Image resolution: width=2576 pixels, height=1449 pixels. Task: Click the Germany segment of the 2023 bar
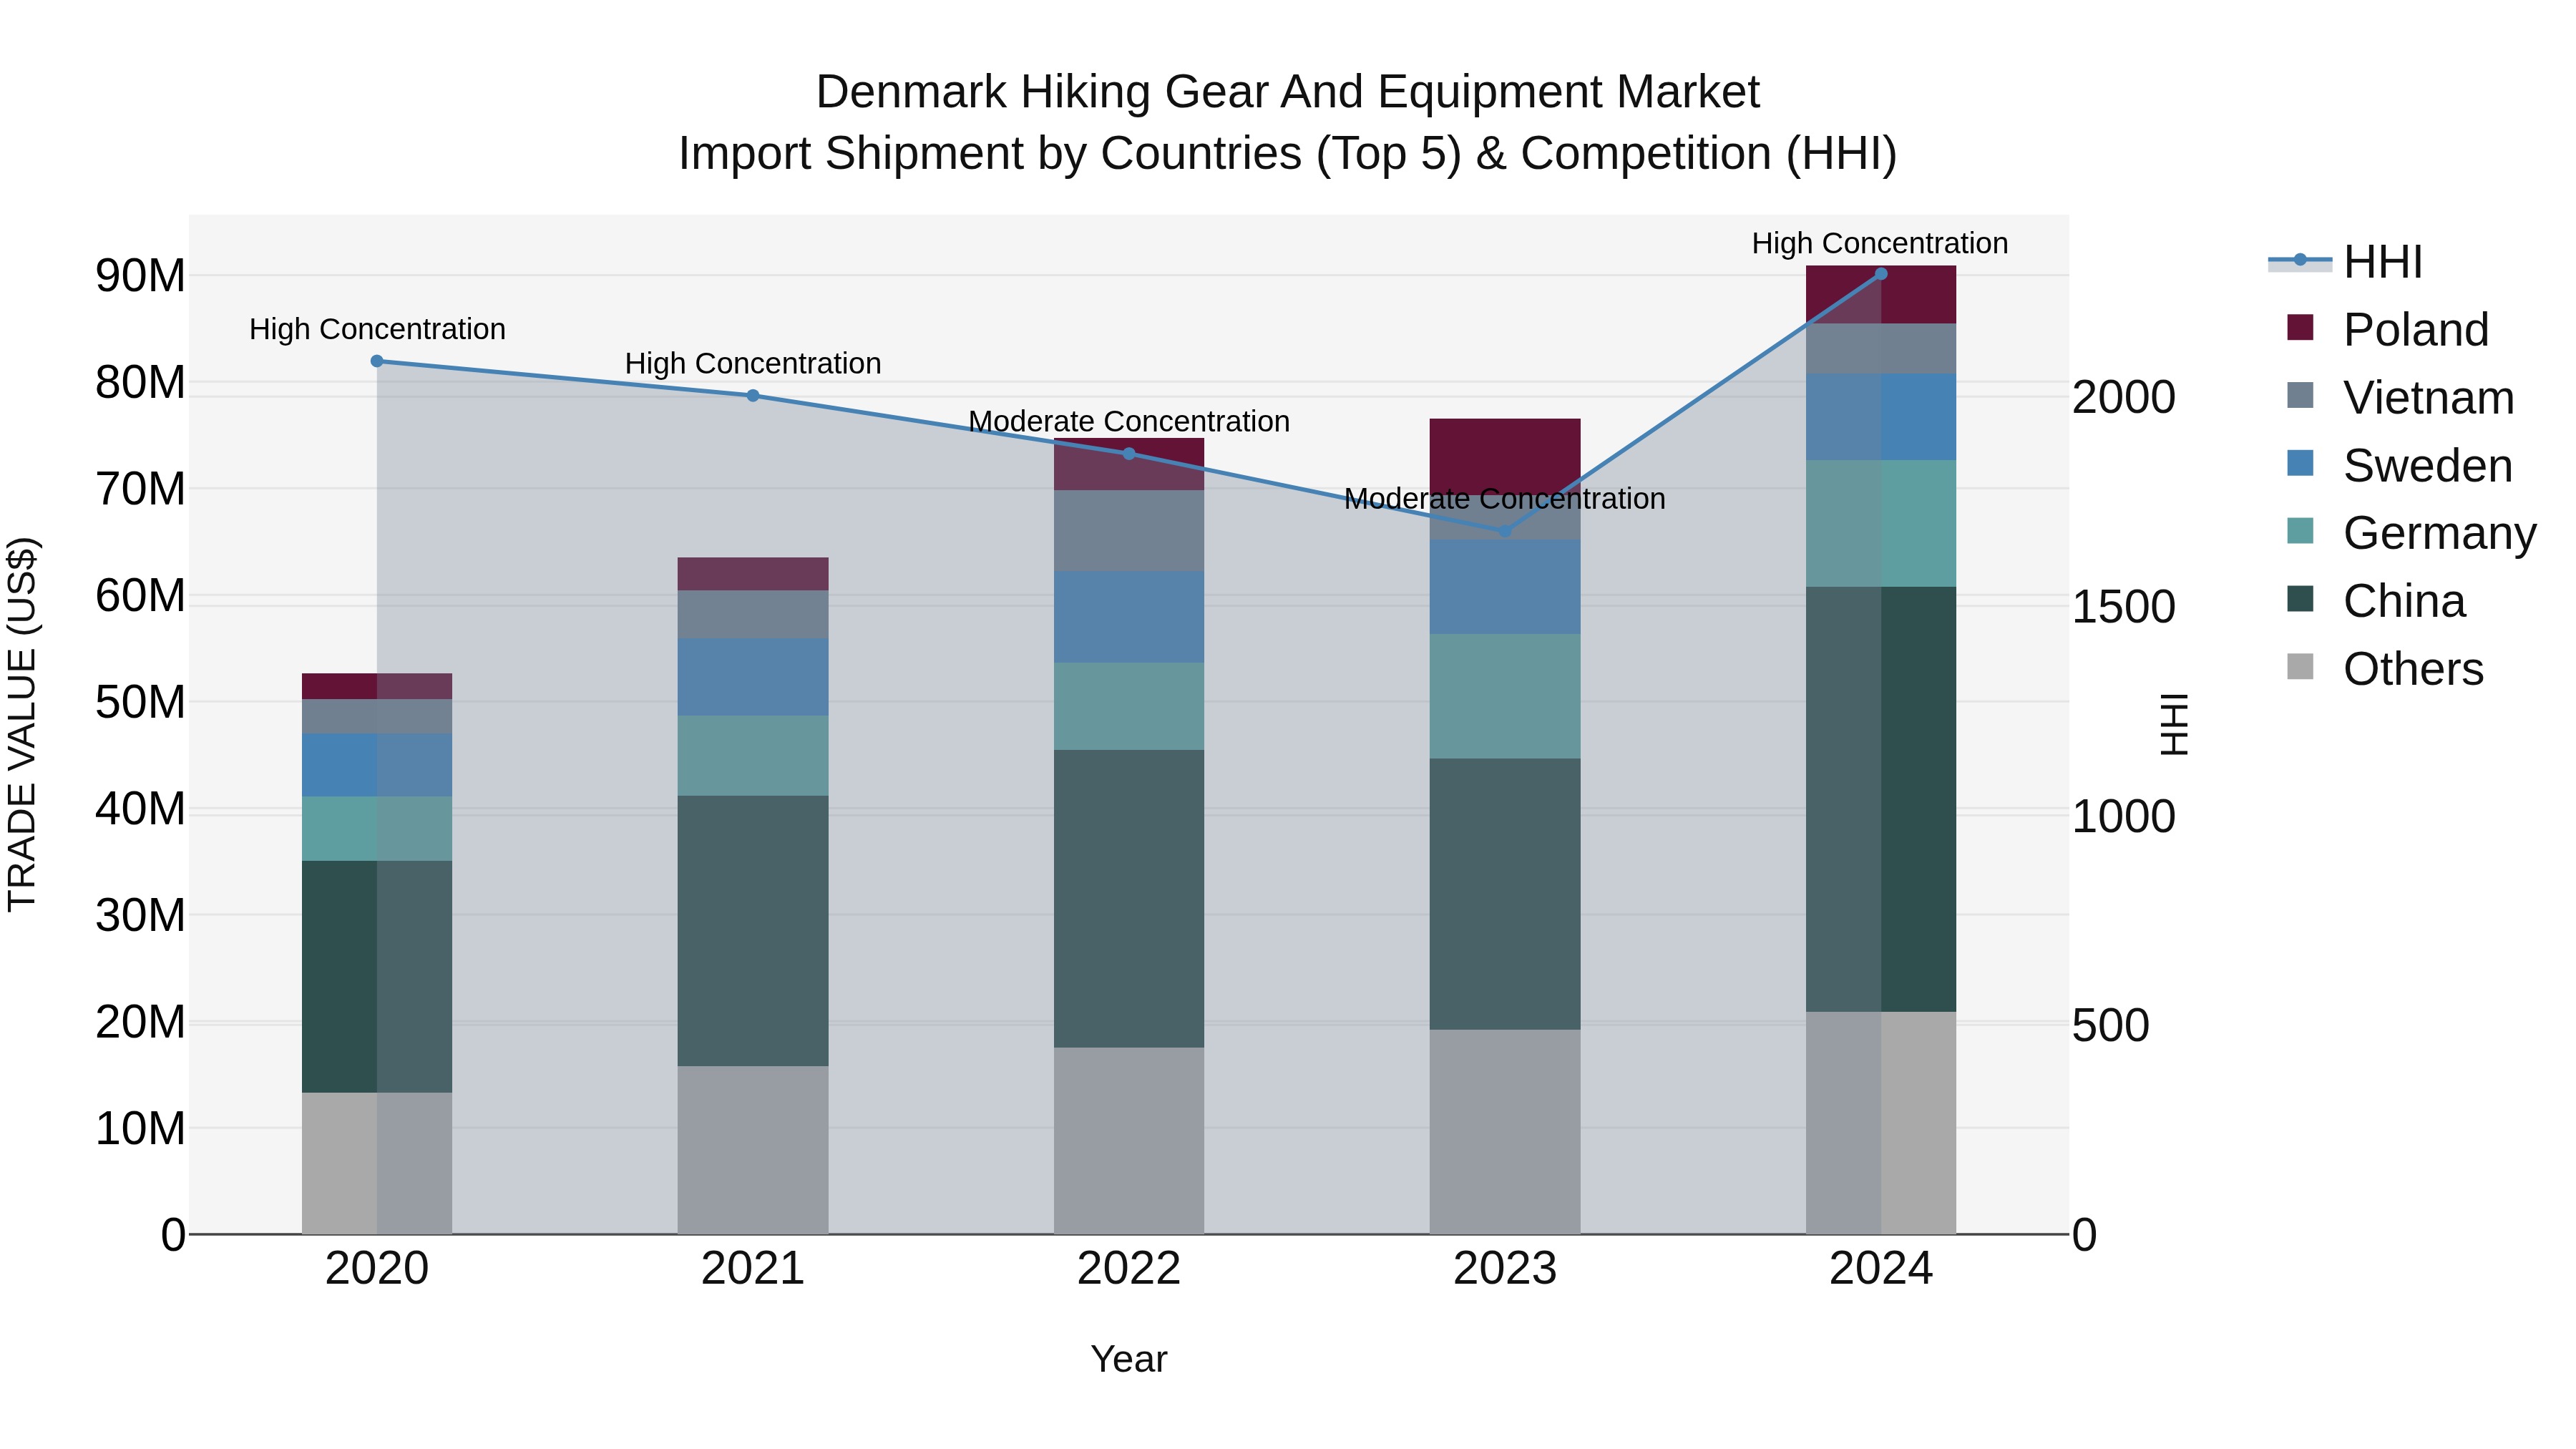[1505, 696]
